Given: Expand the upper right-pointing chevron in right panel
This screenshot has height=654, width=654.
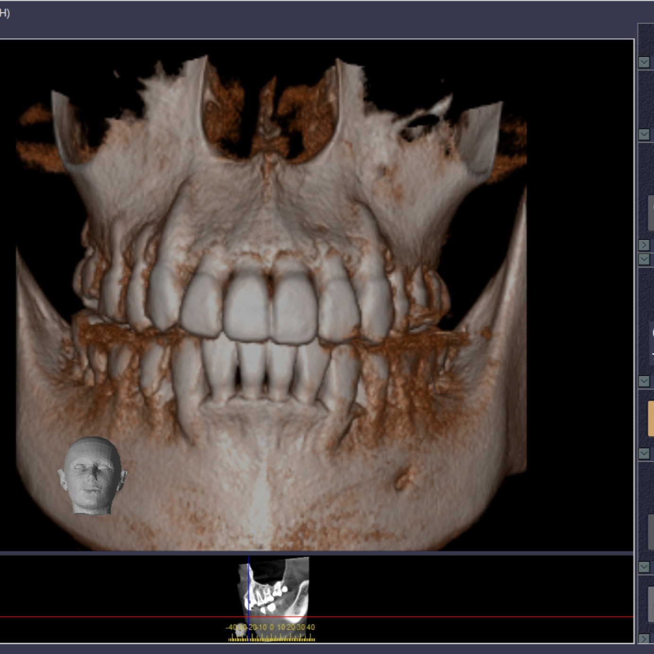Looking at the screenshot, I should coord(644,245).
